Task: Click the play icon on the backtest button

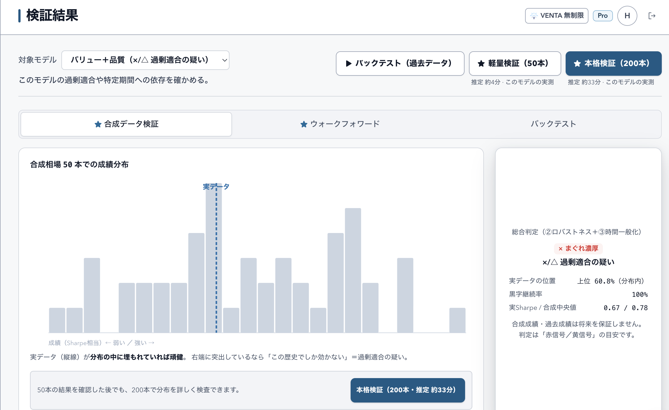Action: pyautogui.click(x=349, y=64)
